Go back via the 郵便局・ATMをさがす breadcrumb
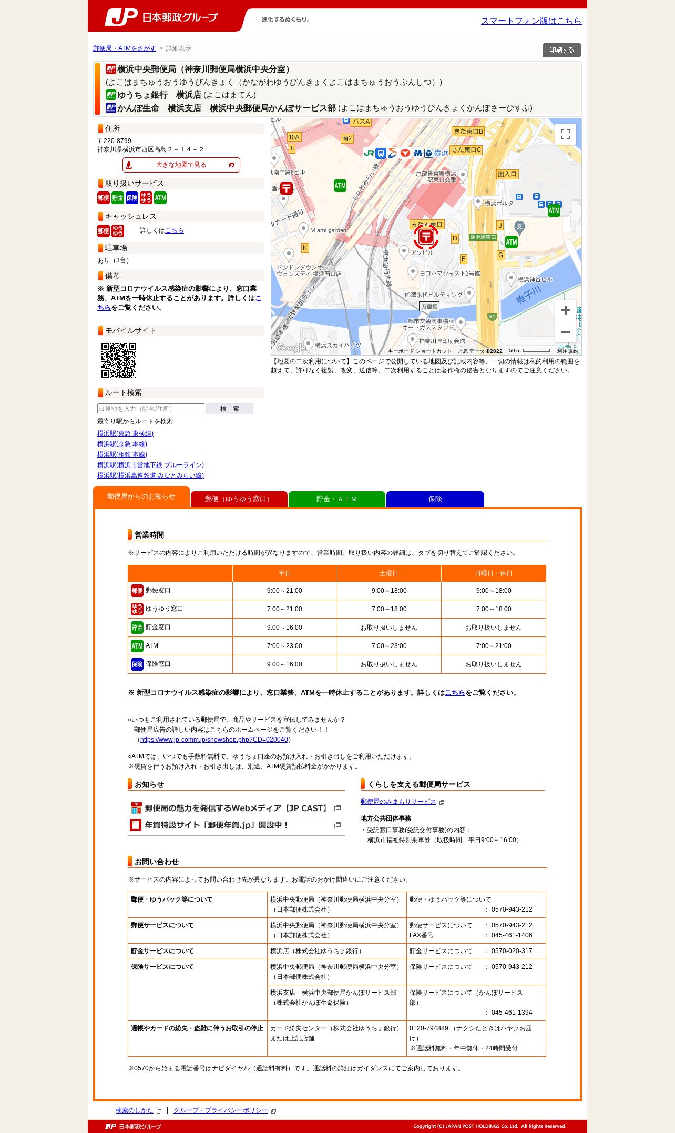This screenshot has width=675, height=1133. (125, 48)
